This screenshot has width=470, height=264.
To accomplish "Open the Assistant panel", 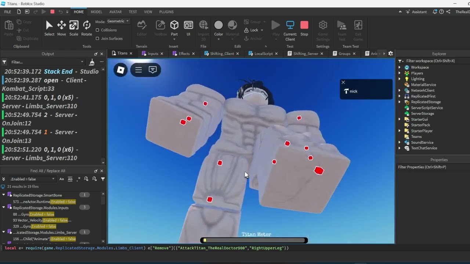I will pyautogui.click(x=416, y=12).
